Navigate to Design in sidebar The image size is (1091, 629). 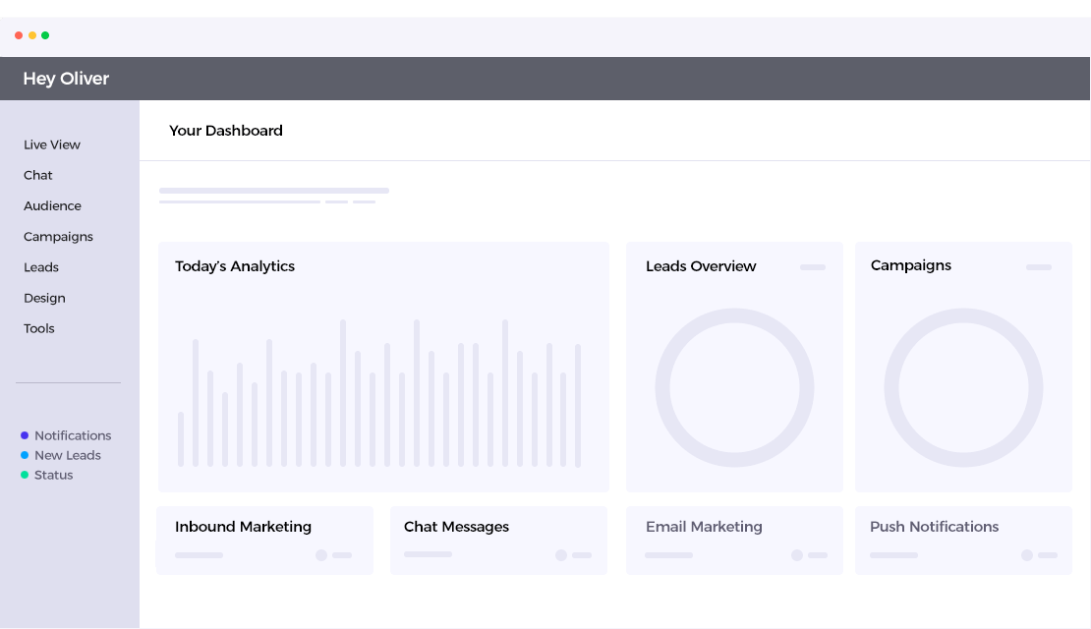point(44,298)
